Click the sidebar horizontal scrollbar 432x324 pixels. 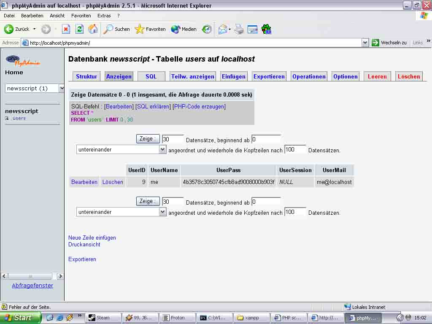pyautogui.click(x=30, y=276)
